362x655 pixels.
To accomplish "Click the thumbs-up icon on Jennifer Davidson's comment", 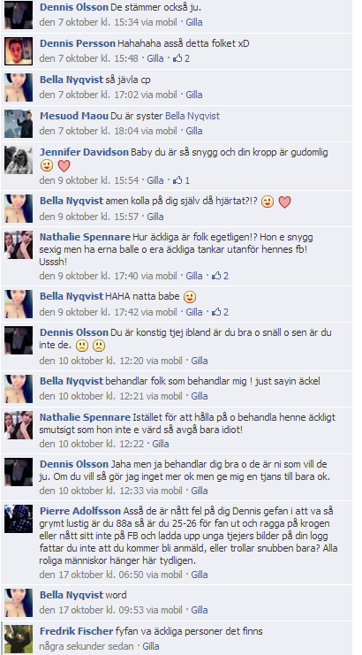I will pos(177,180).
